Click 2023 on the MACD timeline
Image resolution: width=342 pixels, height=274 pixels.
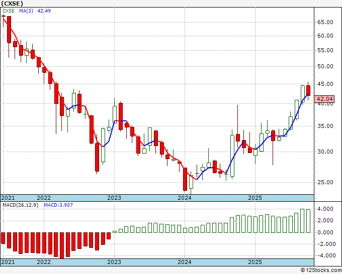tap(114, 262)
